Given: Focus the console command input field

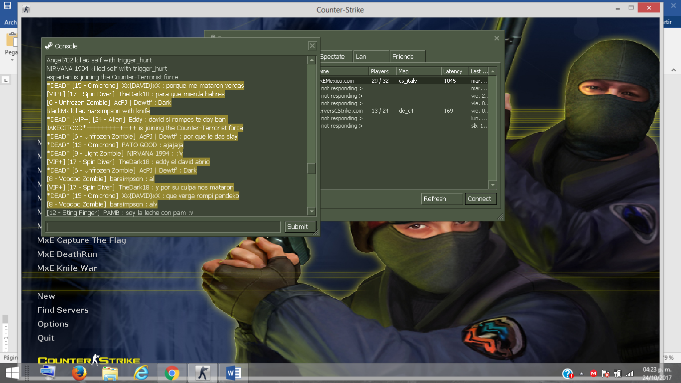Looking at the screenshot, I should coord(163,226).
